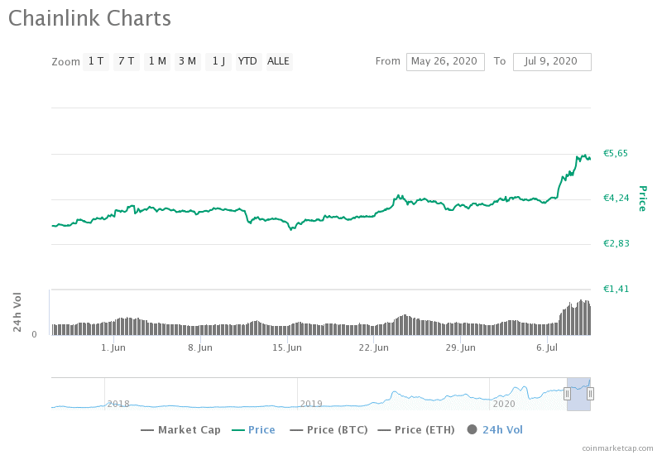Select the 1 T zoom range

click(96, 61)
